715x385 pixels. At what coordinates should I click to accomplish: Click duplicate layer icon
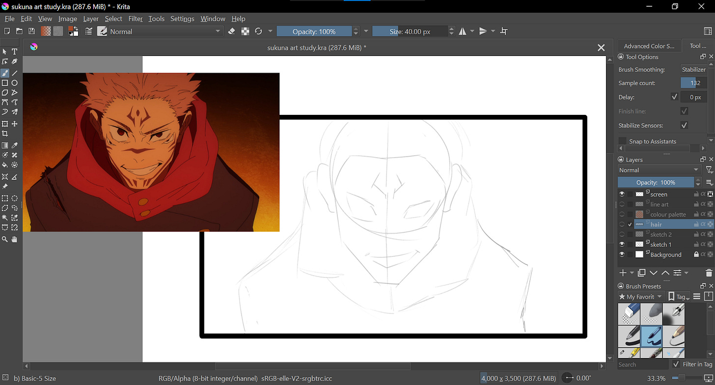click(x=641, y=273)
